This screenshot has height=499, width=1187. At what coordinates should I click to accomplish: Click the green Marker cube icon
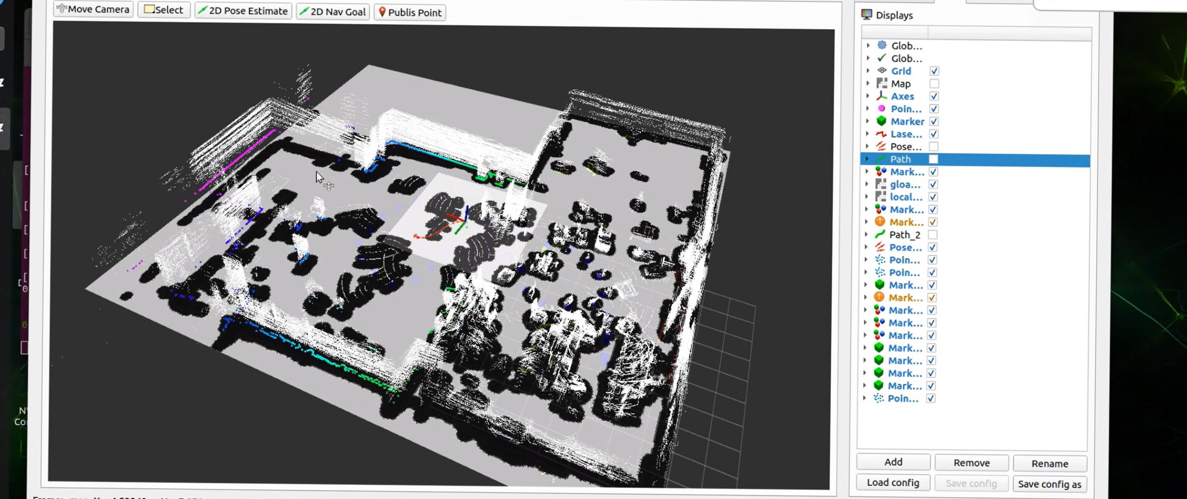881,121
